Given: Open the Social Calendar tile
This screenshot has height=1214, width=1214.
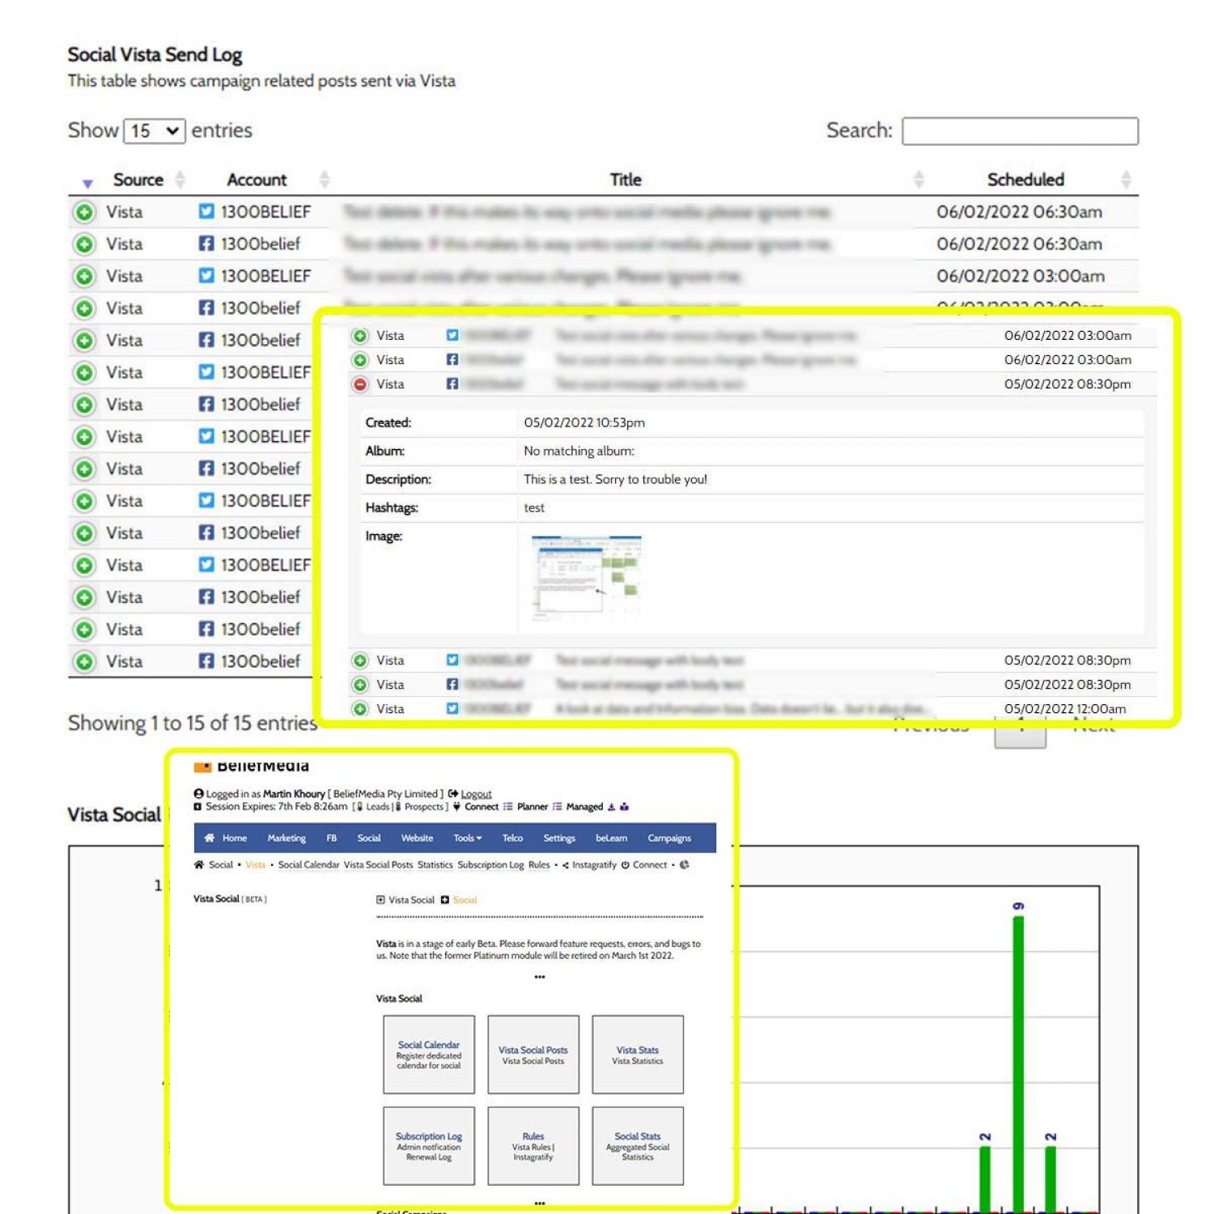Looking at the screenshot, I should click(x=429, y=1054).
